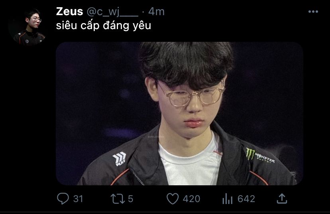This screenshot has width=330, height=214.
Task: Click the 420 likes count
Action: (192, 199)
